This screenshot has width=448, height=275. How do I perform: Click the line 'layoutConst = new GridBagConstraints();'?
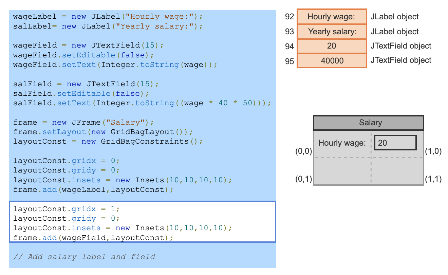(x=108, y=141)
